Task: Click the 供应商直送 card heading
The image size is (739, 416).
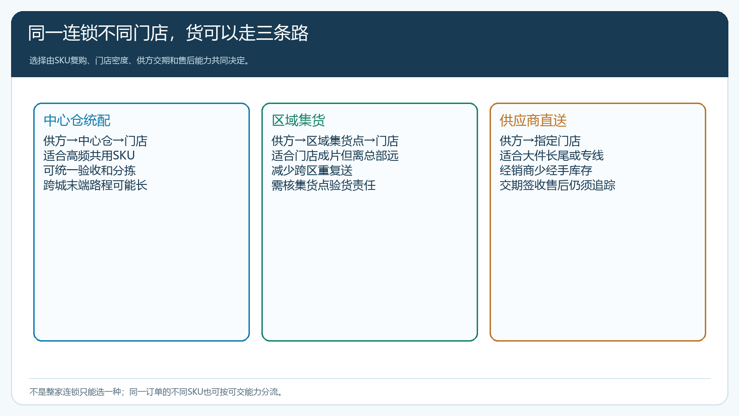Action: (x=533, y=121)
